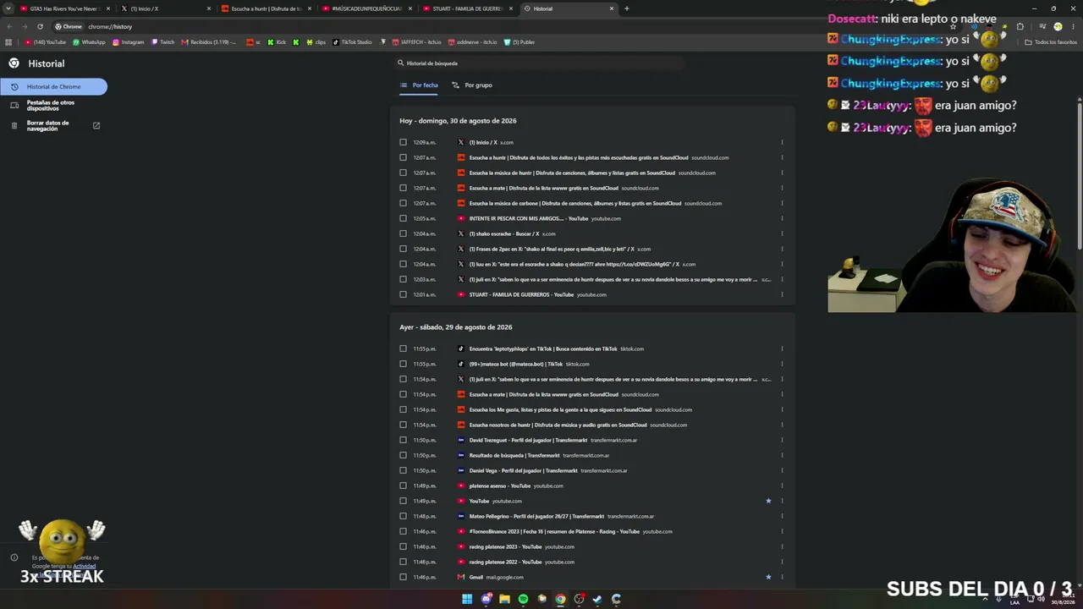Viewport: 1083px width, 609px height.
Task: Select the 'Por fecha' view tab
Action: point(419,85)
